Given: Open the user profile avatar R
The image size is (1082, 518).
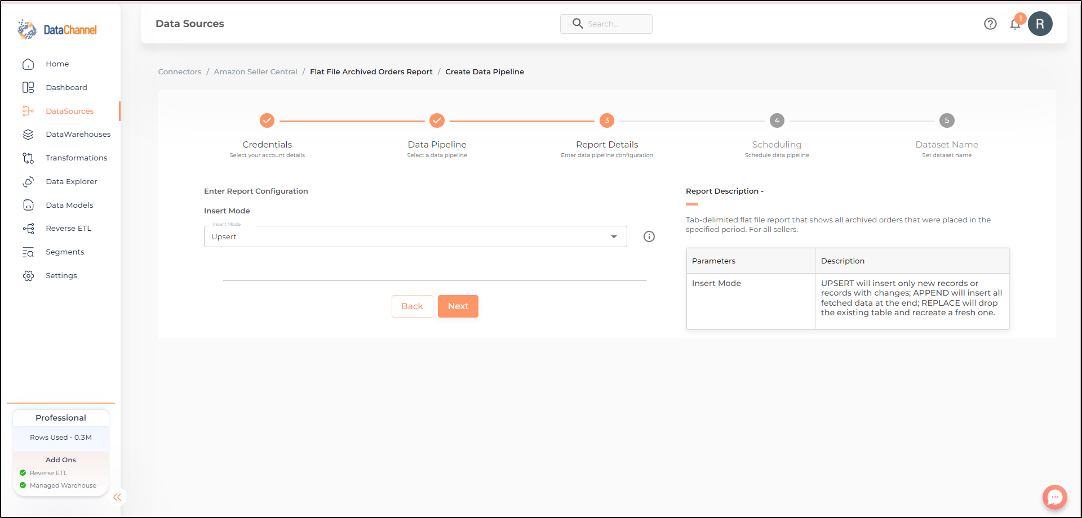Looking at the screenshot, I should pos(1040,24).
